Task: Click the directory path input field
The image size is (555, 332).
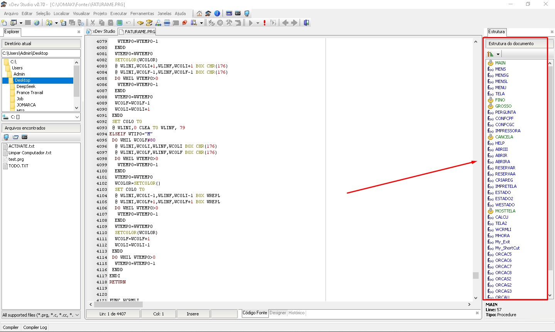Action: (x=41, y=53)
